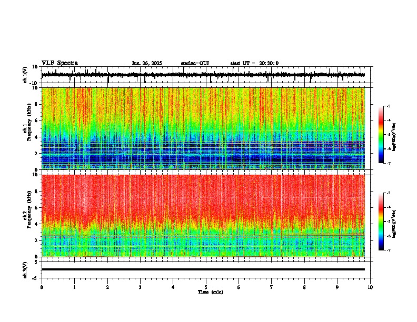Click tick label 3 on the time axis
This screenshot has height=322, width=417.
140,287
